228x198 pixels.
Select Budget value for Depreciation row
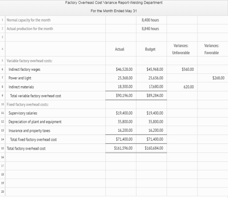click(x=156, y=122)
